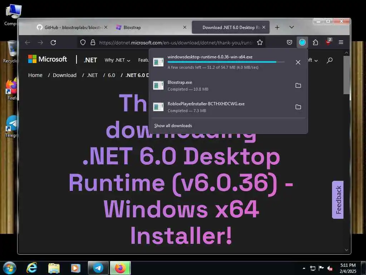Click the forward navigation arrow

coord(40,43)
